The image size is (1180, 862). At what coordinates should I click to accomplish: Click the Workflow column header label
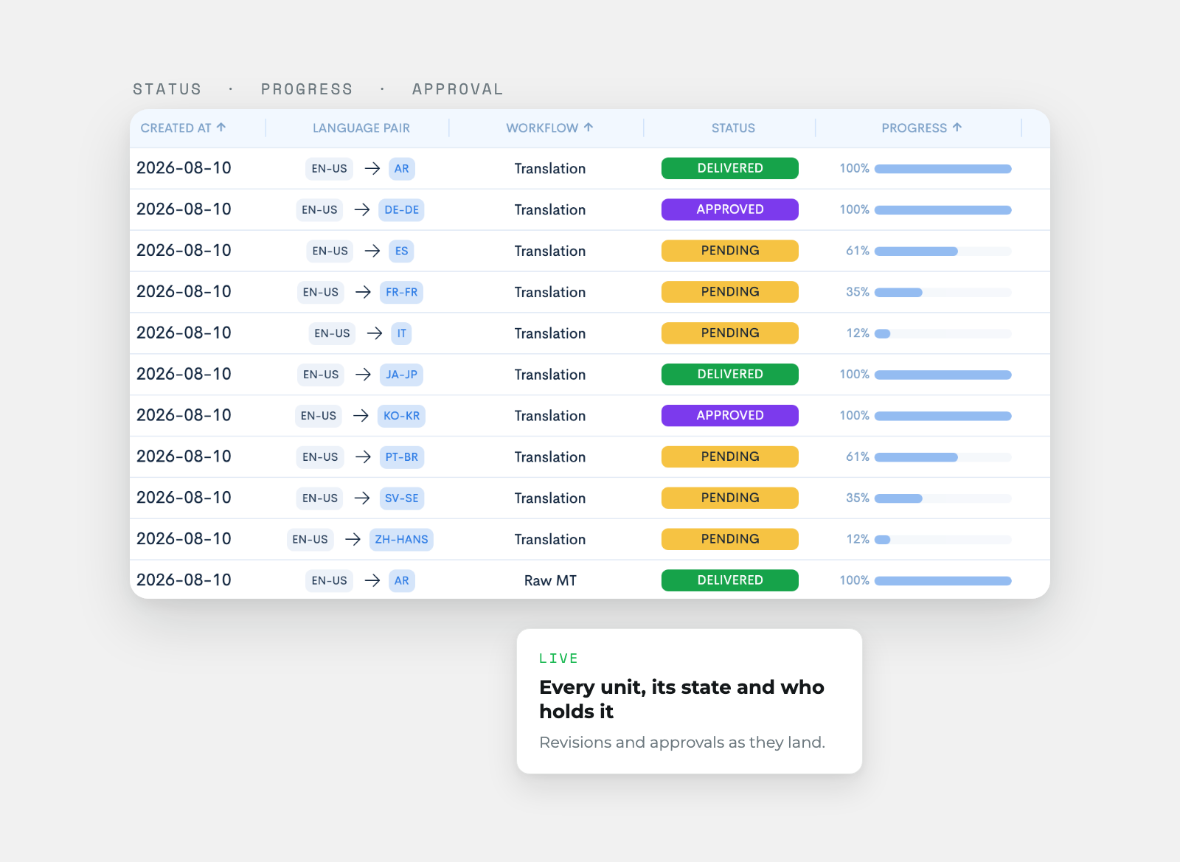[542, 128]
